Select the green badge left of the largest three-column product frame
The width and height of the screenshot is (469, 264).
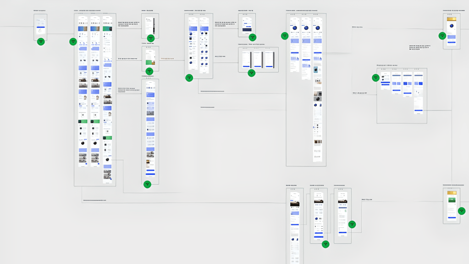285,35
